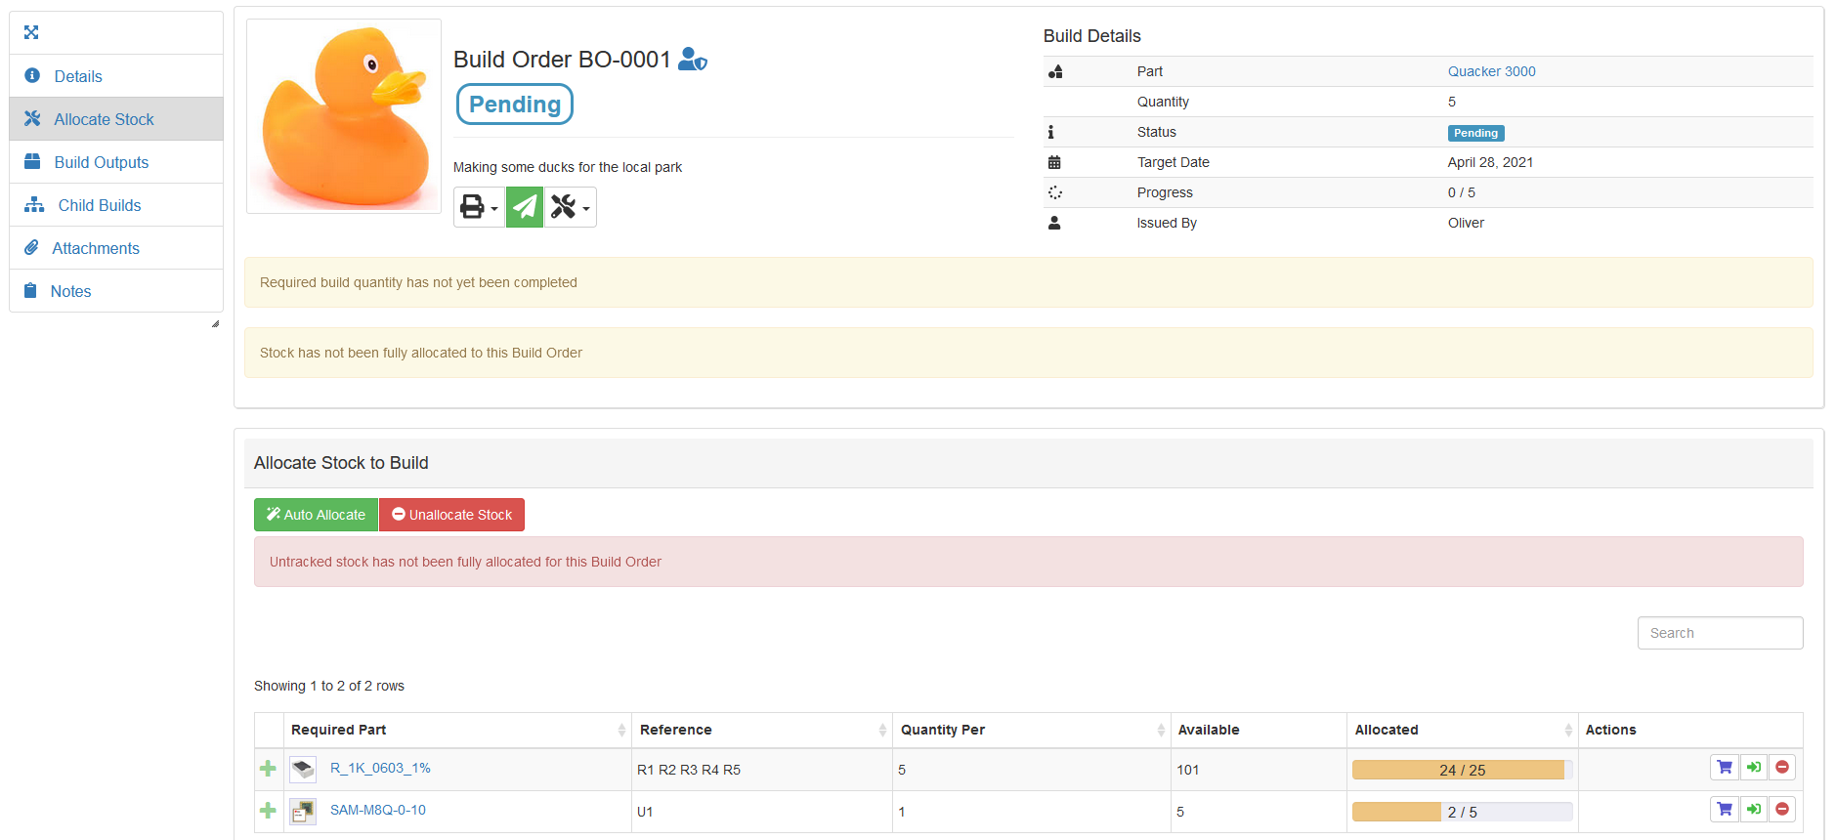Click the green allocate arrow for SAM-M8Q-0-10
This screenshot has height=840, width=1836.
tap(1754, 810)
